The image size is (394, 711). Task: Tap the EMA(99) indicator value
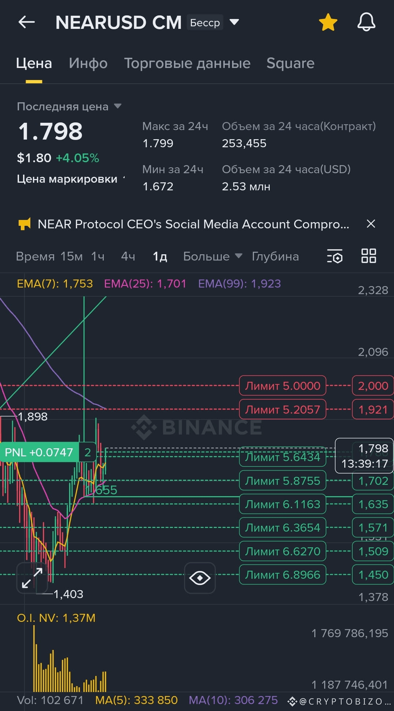point(239,284)
